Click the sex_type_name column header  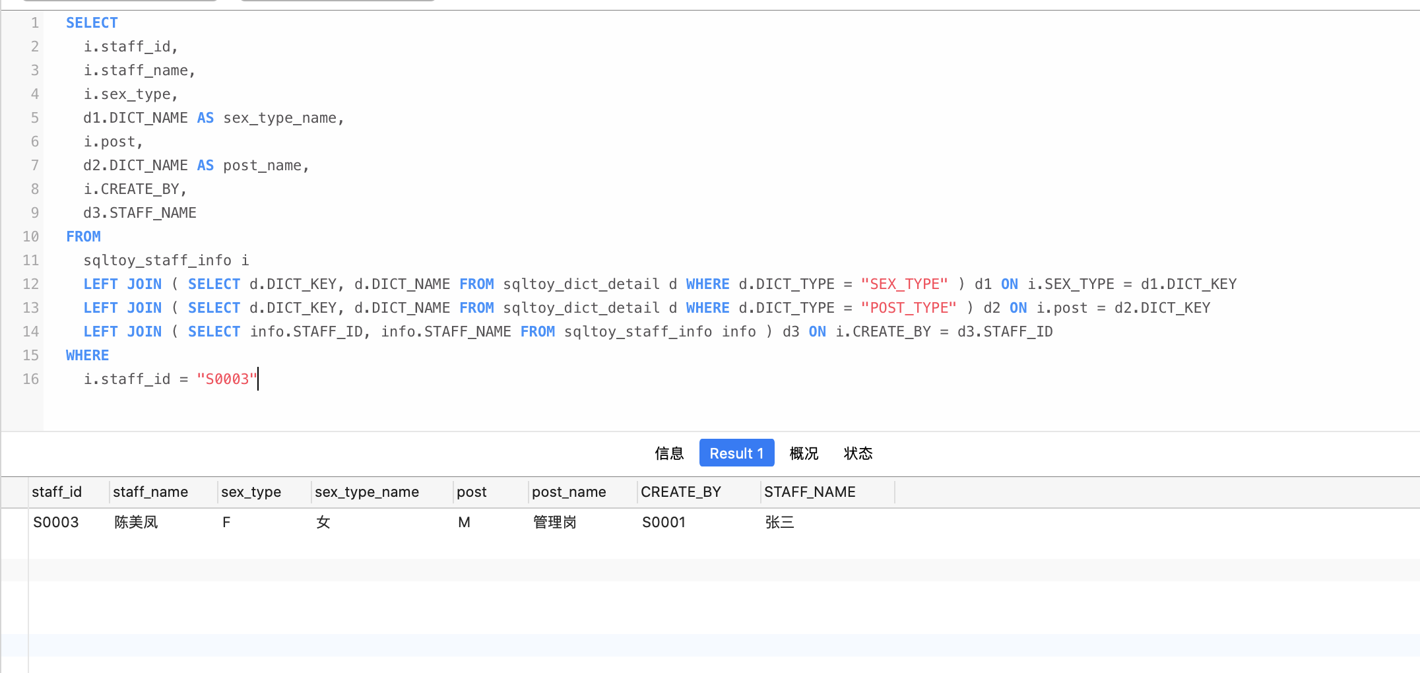pyautogui.click(x=366, y=492)
